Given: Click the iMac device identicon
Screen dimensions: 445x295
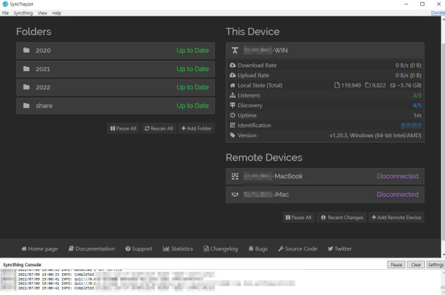Looking at the screenshot, I should coord(235,195).
